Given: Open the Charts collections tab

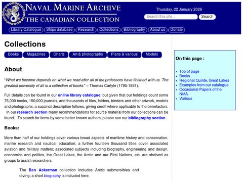Looking at the screenshot, I should (59, 55).
